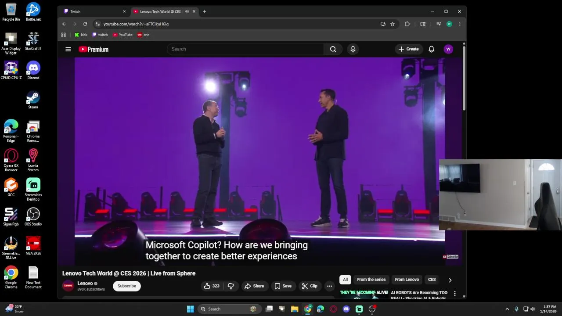View site information icon in address bar

coord(97,24)
